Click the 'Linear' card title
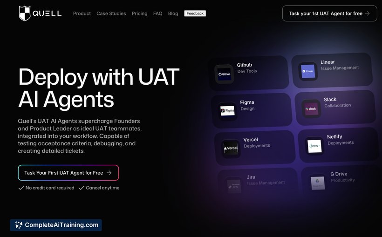 coord(327,62)
